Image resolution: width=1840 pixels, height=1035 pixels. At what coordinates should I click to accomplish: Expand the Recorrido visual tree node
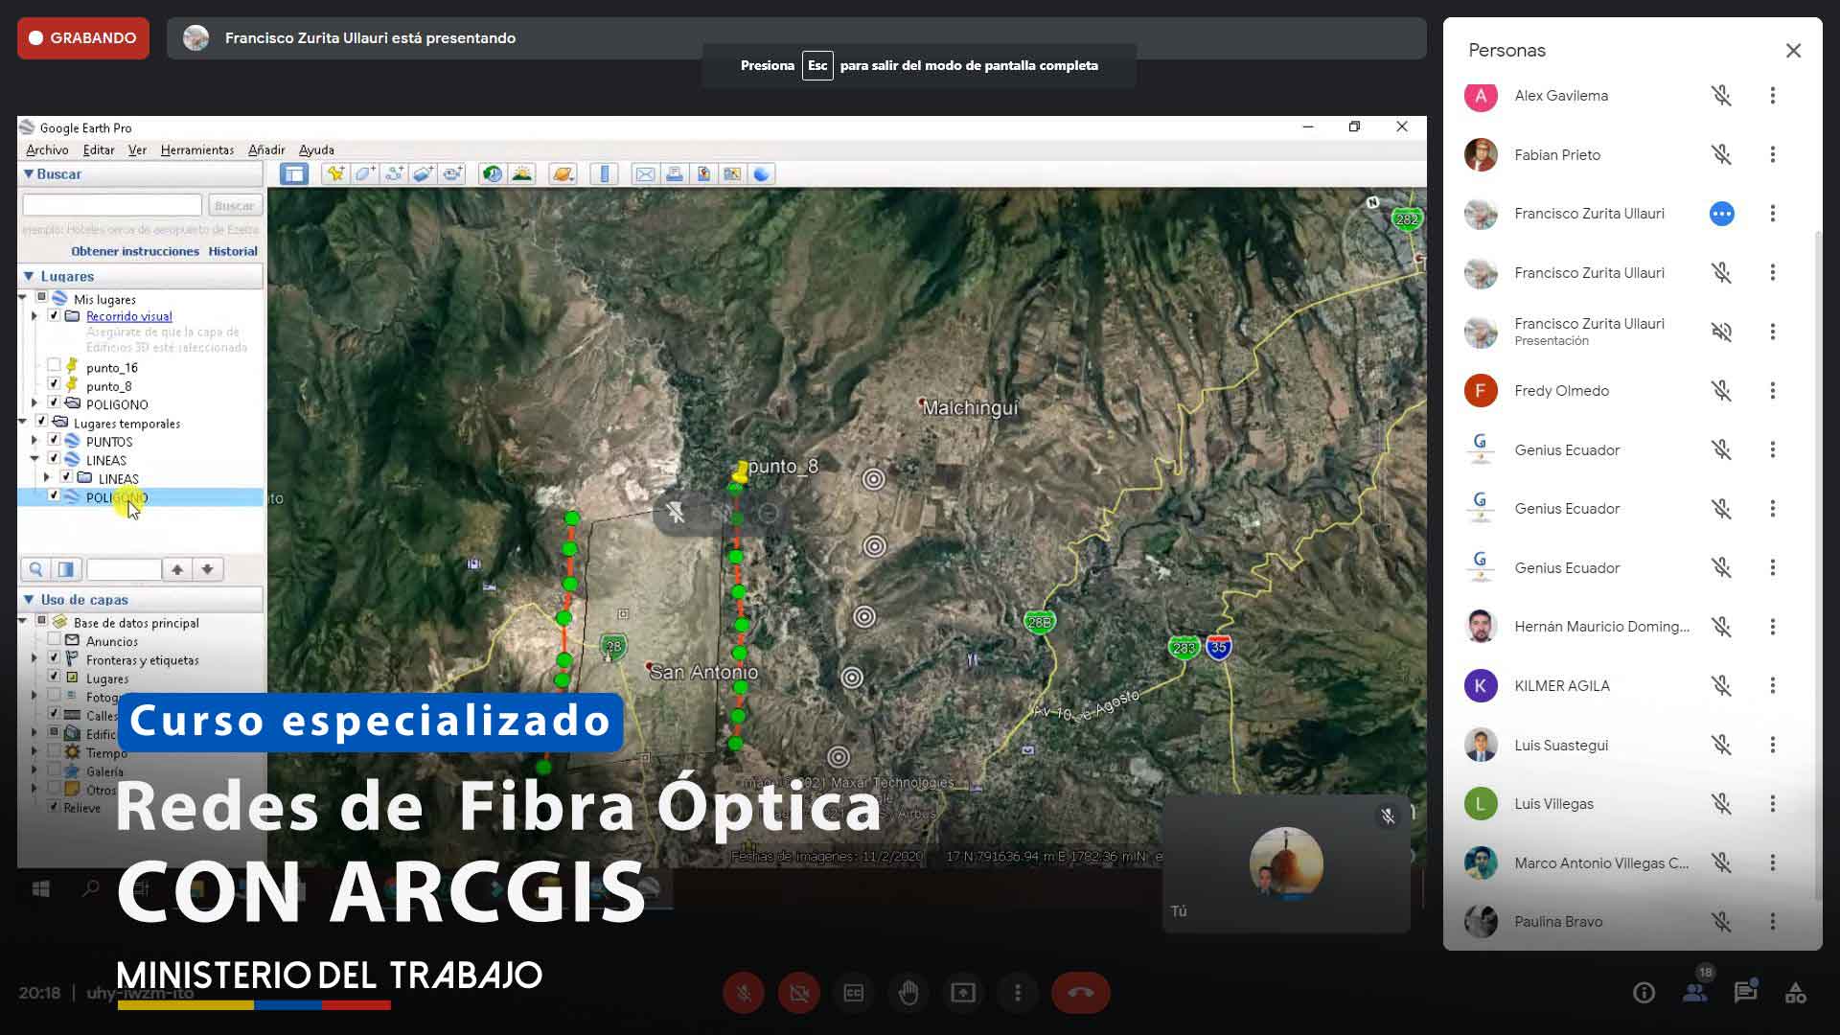point(34,315)
